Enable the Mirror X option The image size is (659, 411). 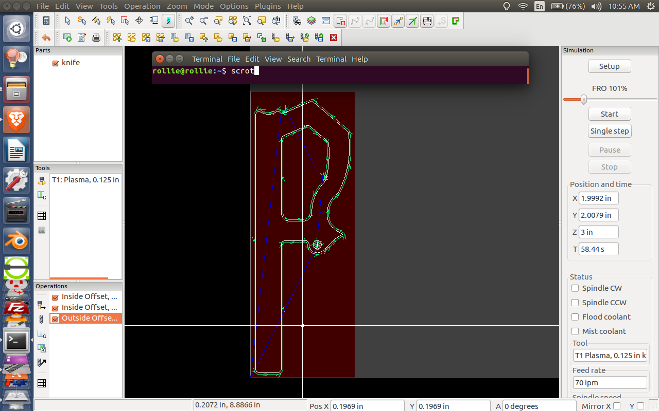[x=617, y=405]
